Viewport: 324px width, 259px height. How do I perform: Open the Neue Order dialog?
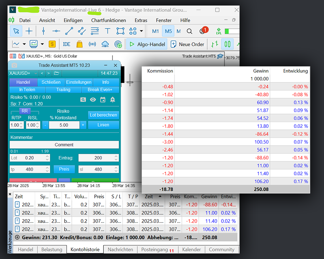[x=187, y=44]
